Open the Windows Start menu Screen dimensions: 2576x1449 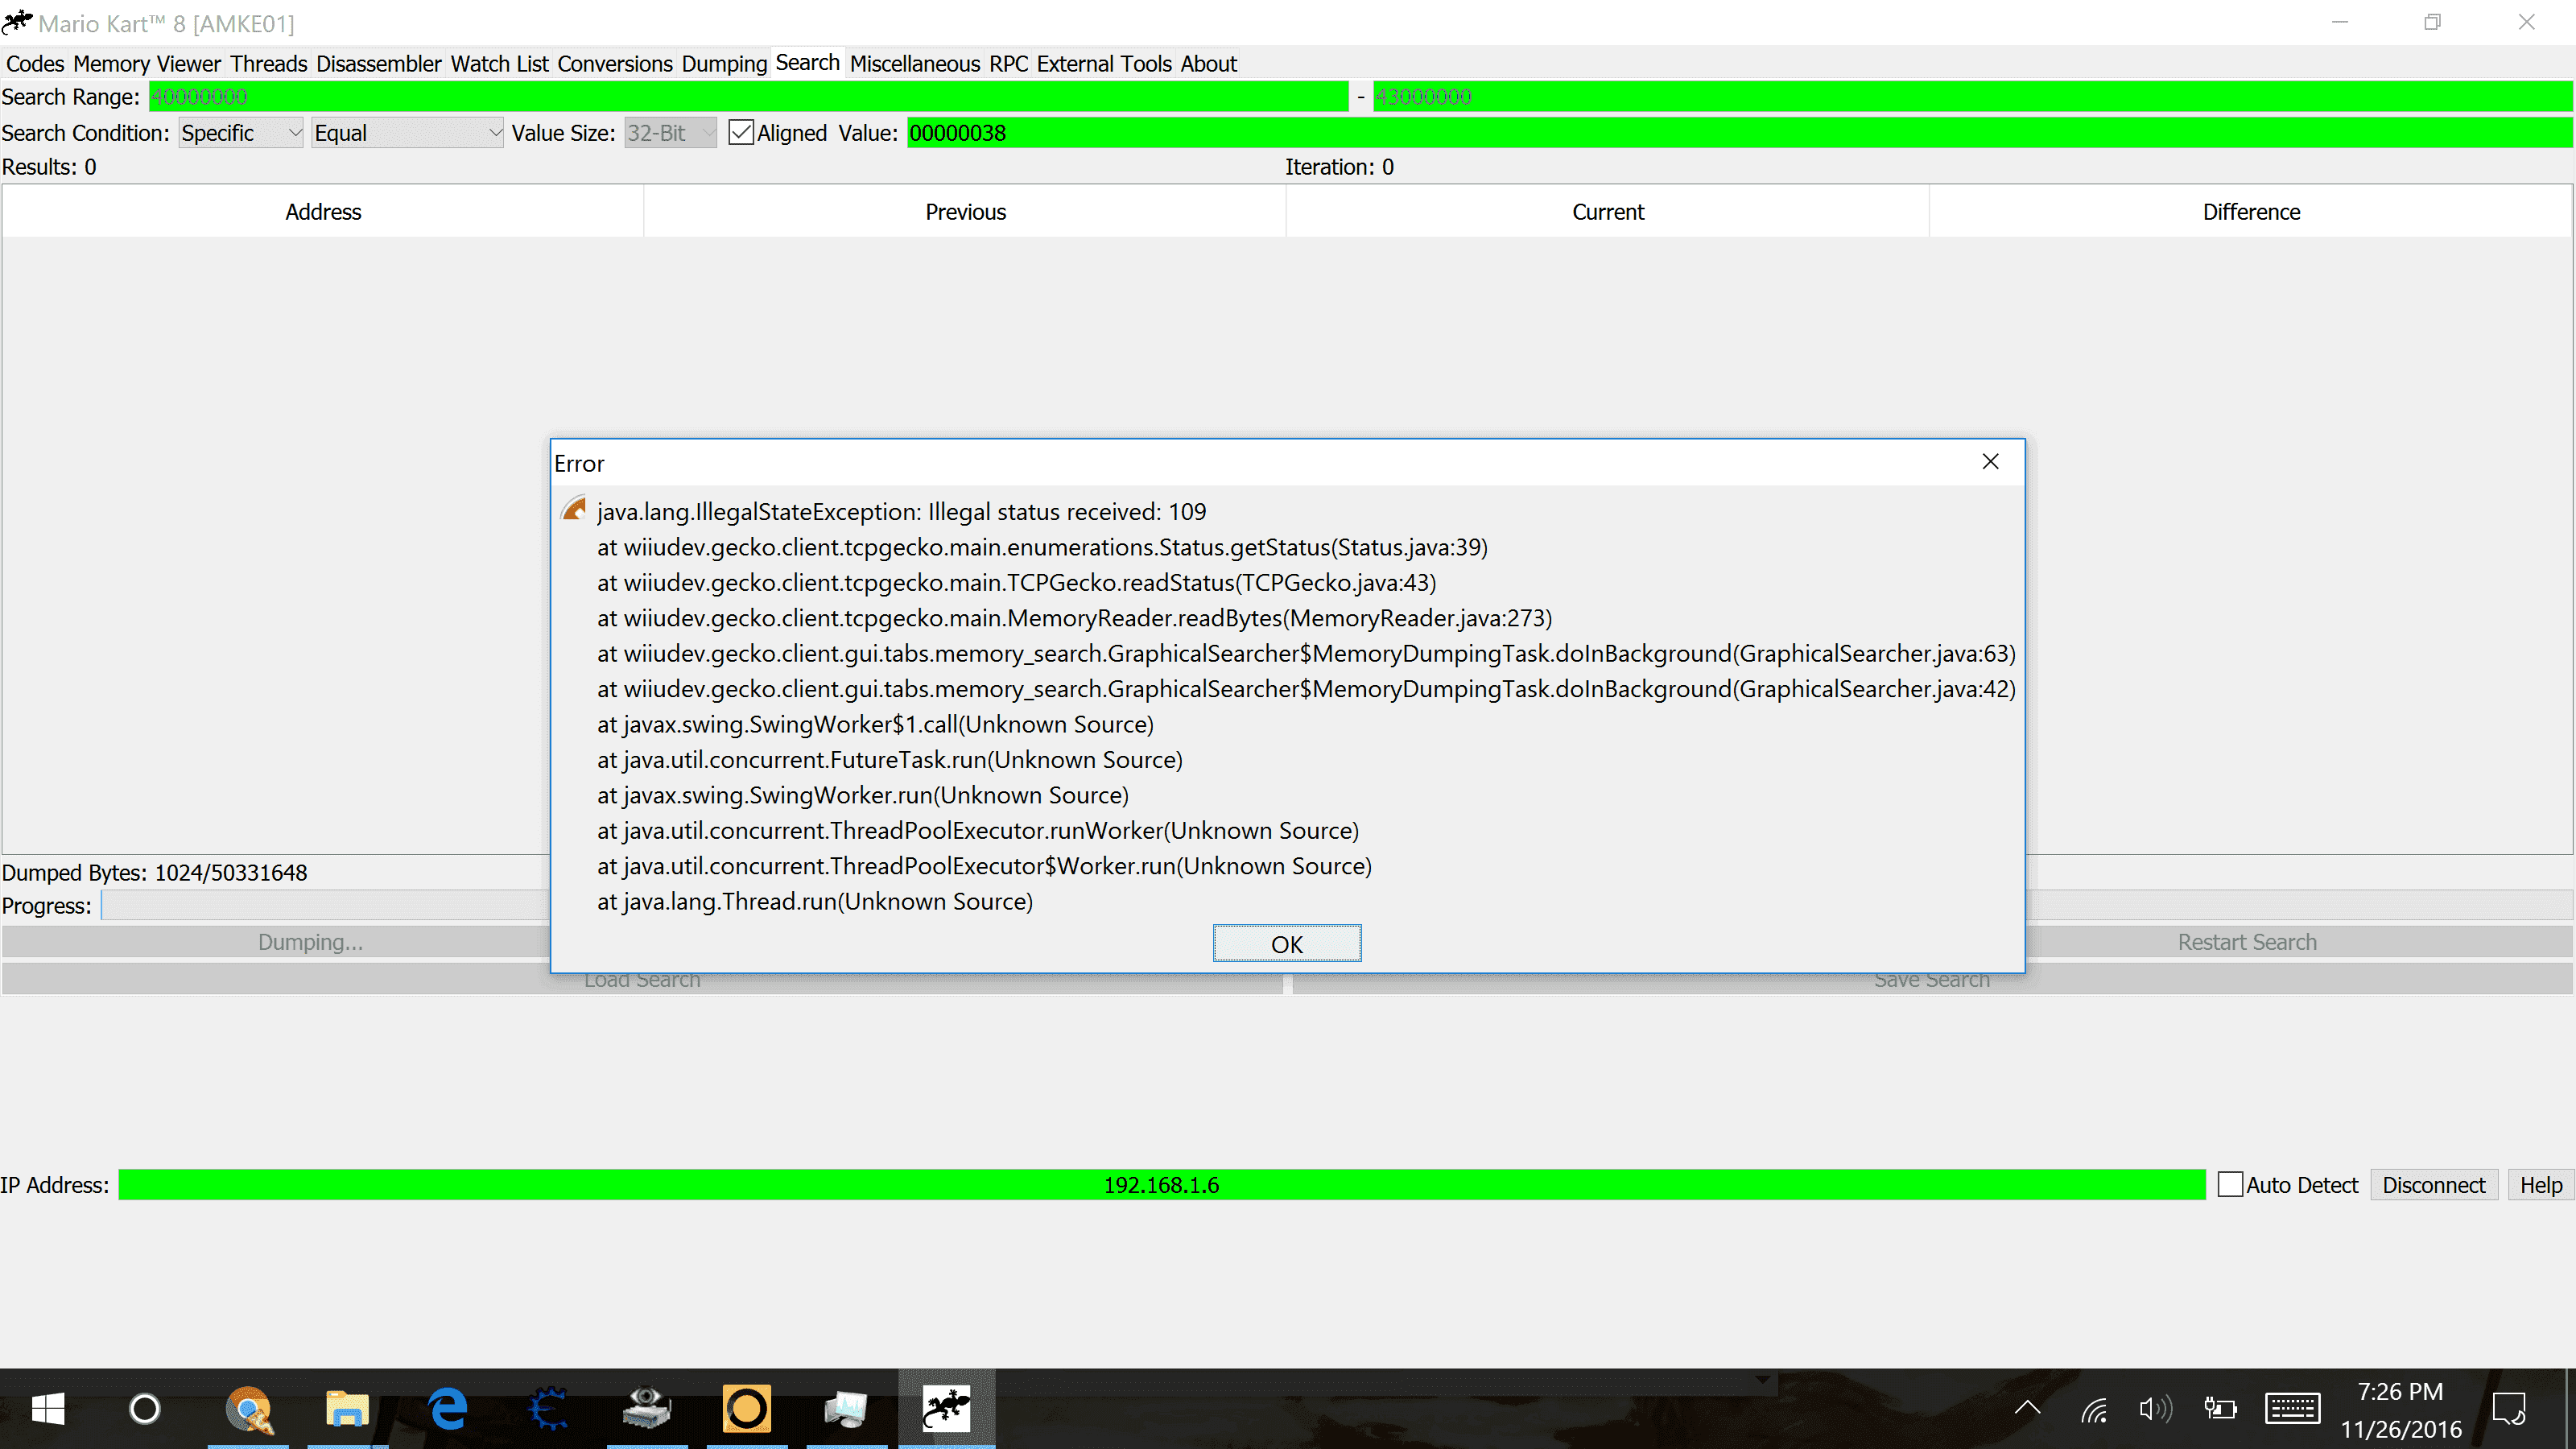(x=48, y=1409)
